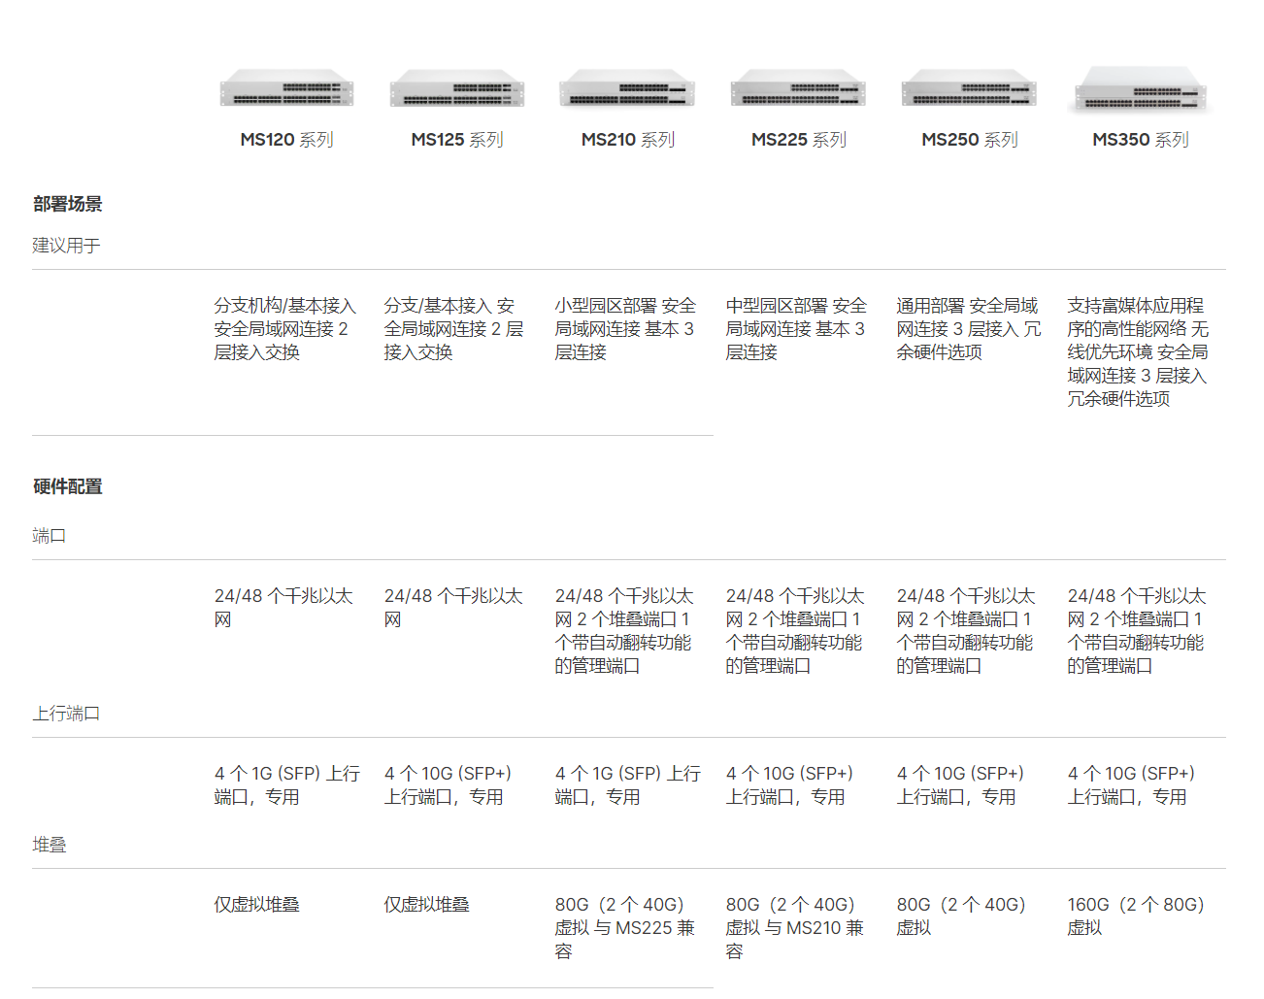The image size is (1264, 999).
Task: Click the MS225 switch product image
Action: pyautogui.click(x=798, y=87)
